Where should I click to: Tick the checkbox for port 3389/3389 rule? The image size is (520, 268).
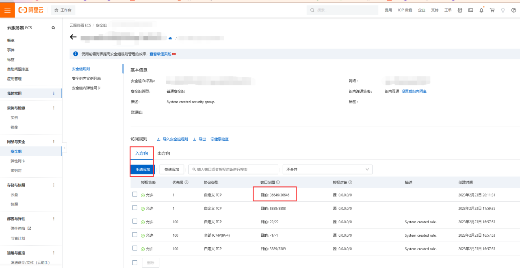(135, 248)
